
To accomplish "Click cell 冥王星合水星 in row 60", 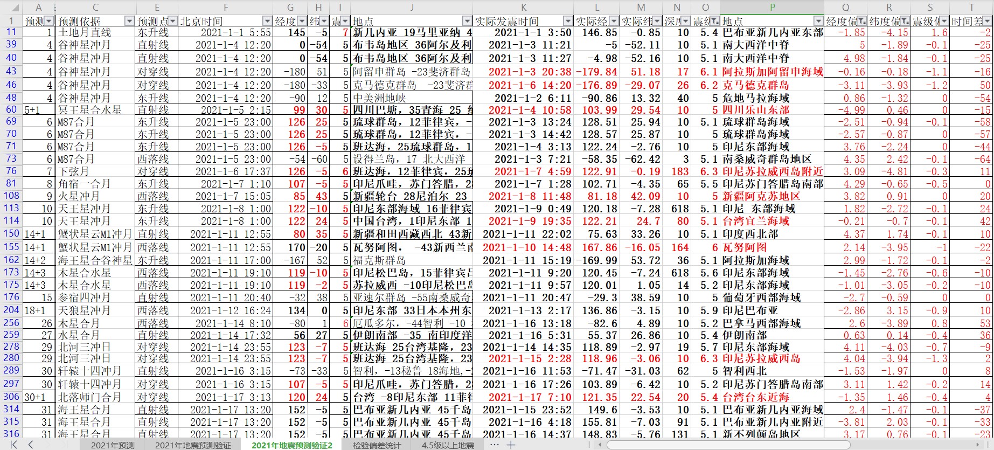I will pos(95,110).
